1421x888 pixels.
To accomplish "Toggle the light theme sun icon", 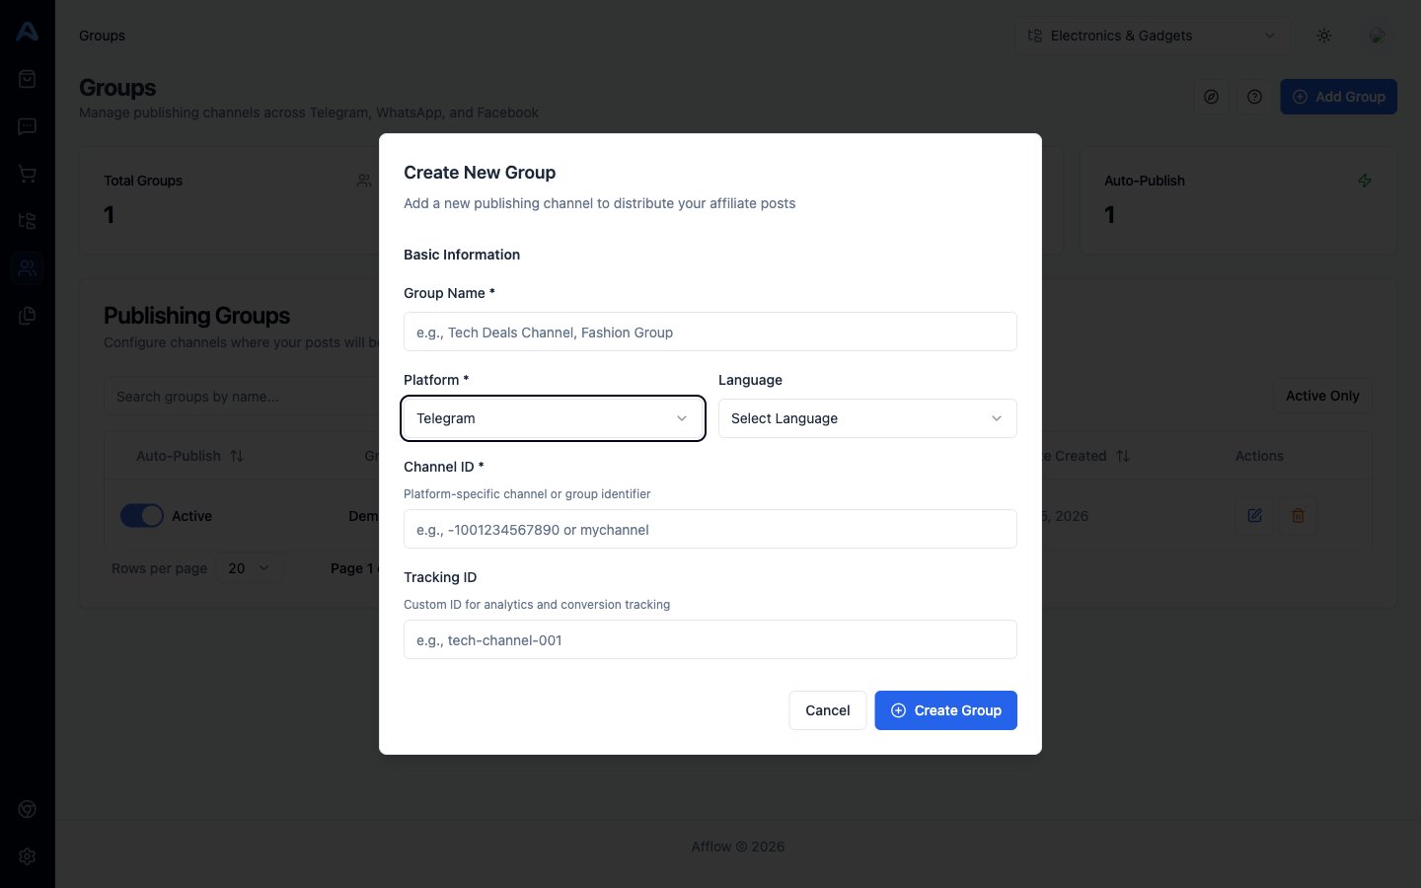I will coord(1324,36).
